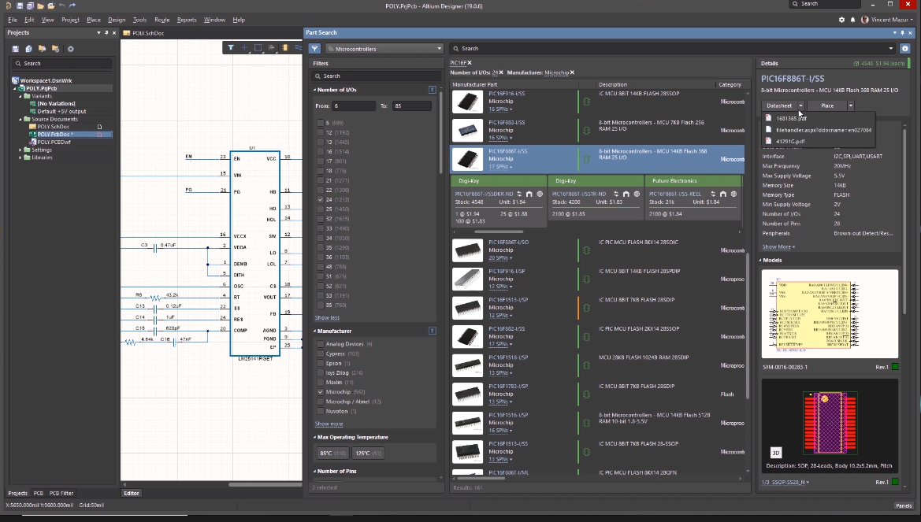Click Show less under Number of I/Os
The height and width of the screenshot is (522, 921).
327,318
